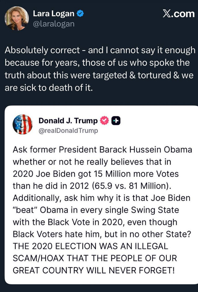The image size is (198, 292).
Task: Click "THE 2020 ELECTION WAS AN ILLEGAL" line
Action: (x=90, y=246)
